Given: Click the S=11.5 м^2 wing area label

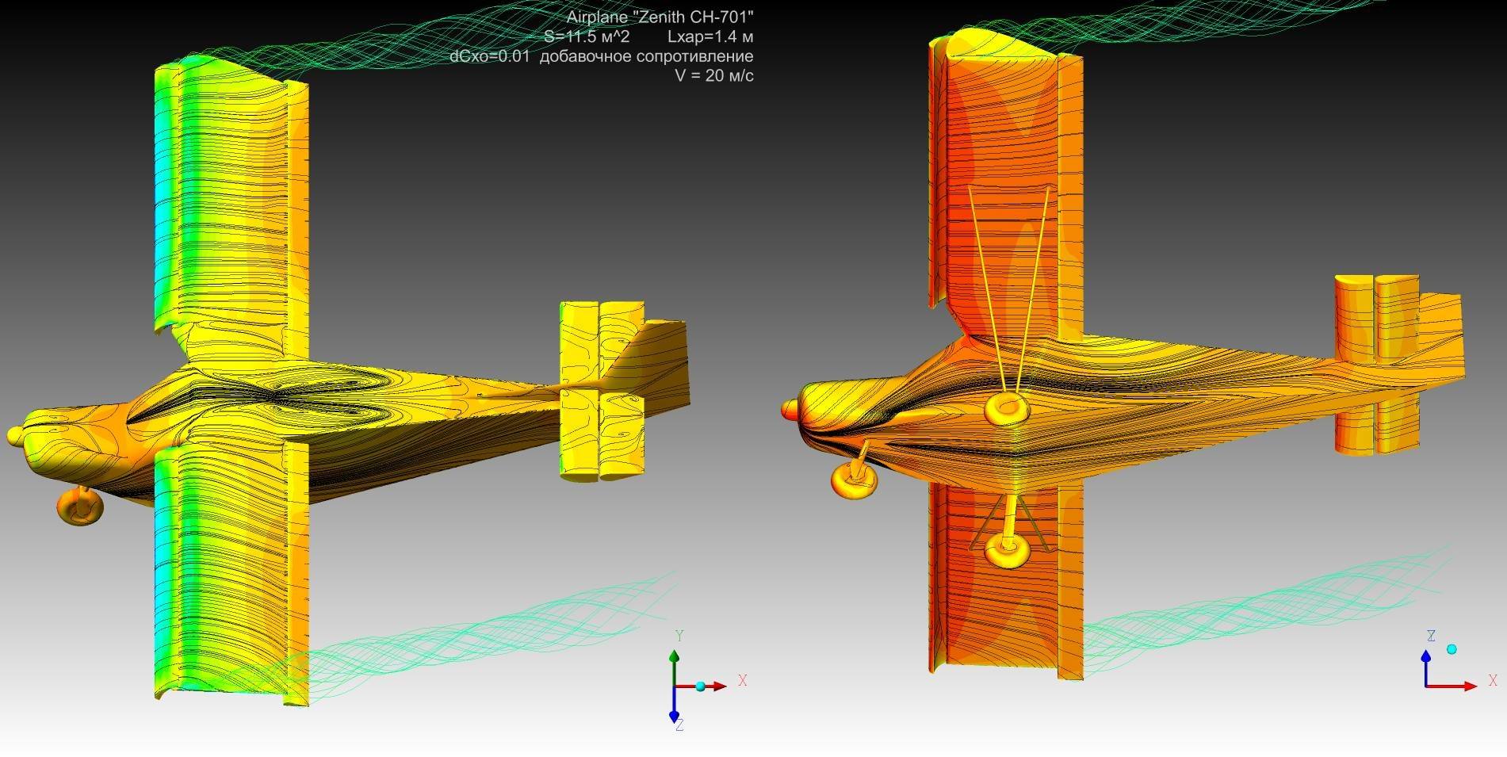Looking at the screenshot, I should [586, 36].
